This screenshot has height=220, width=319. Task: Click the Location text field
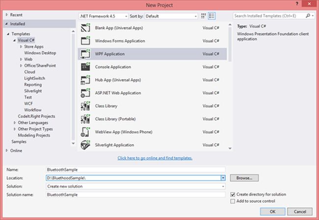tap(133, 178)
